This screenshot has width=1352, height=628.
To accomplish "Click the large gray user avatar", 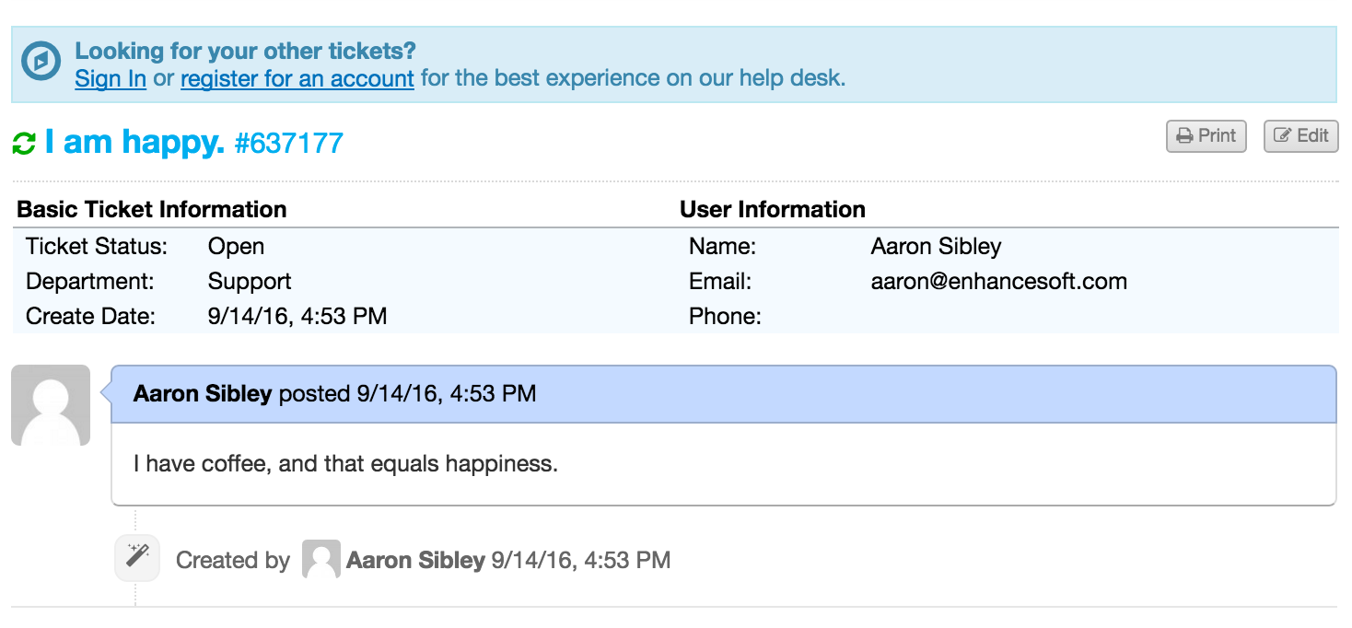I will pyautogui.click(x=51, y=405).
